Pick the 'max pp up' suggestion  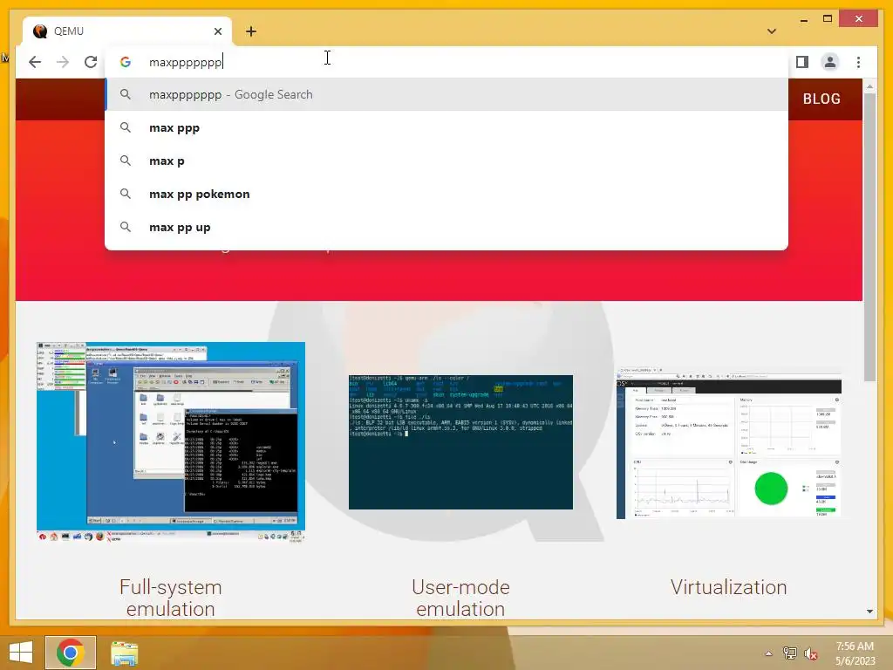[446, 228]
